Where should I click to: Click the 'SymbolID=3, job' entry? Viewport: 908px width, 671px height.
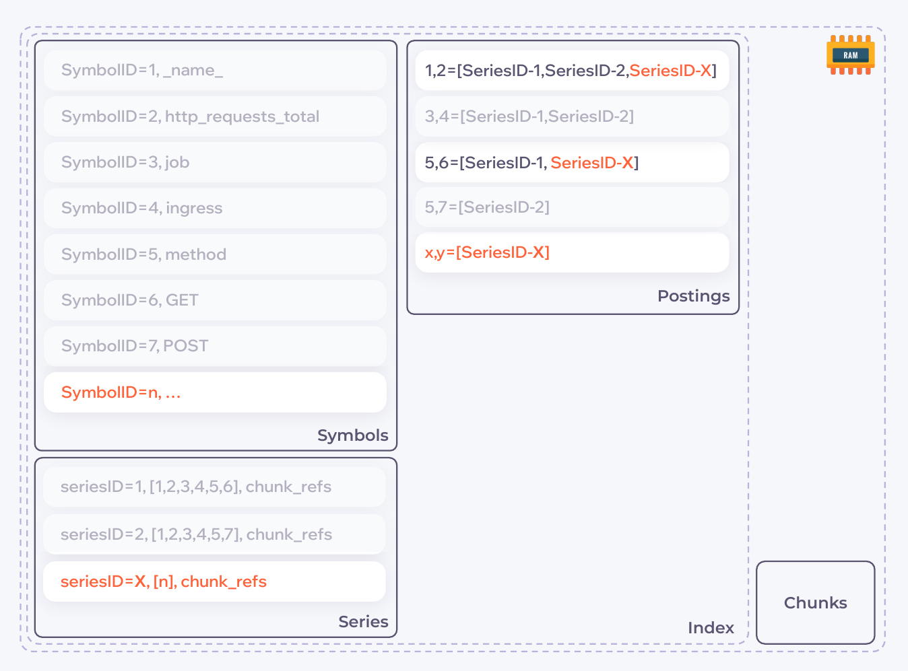[x=215, y=162]
